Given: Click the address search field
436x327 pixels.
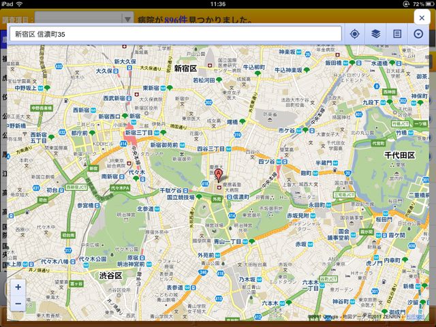Looking at the screenshot, I should (176, 34).
